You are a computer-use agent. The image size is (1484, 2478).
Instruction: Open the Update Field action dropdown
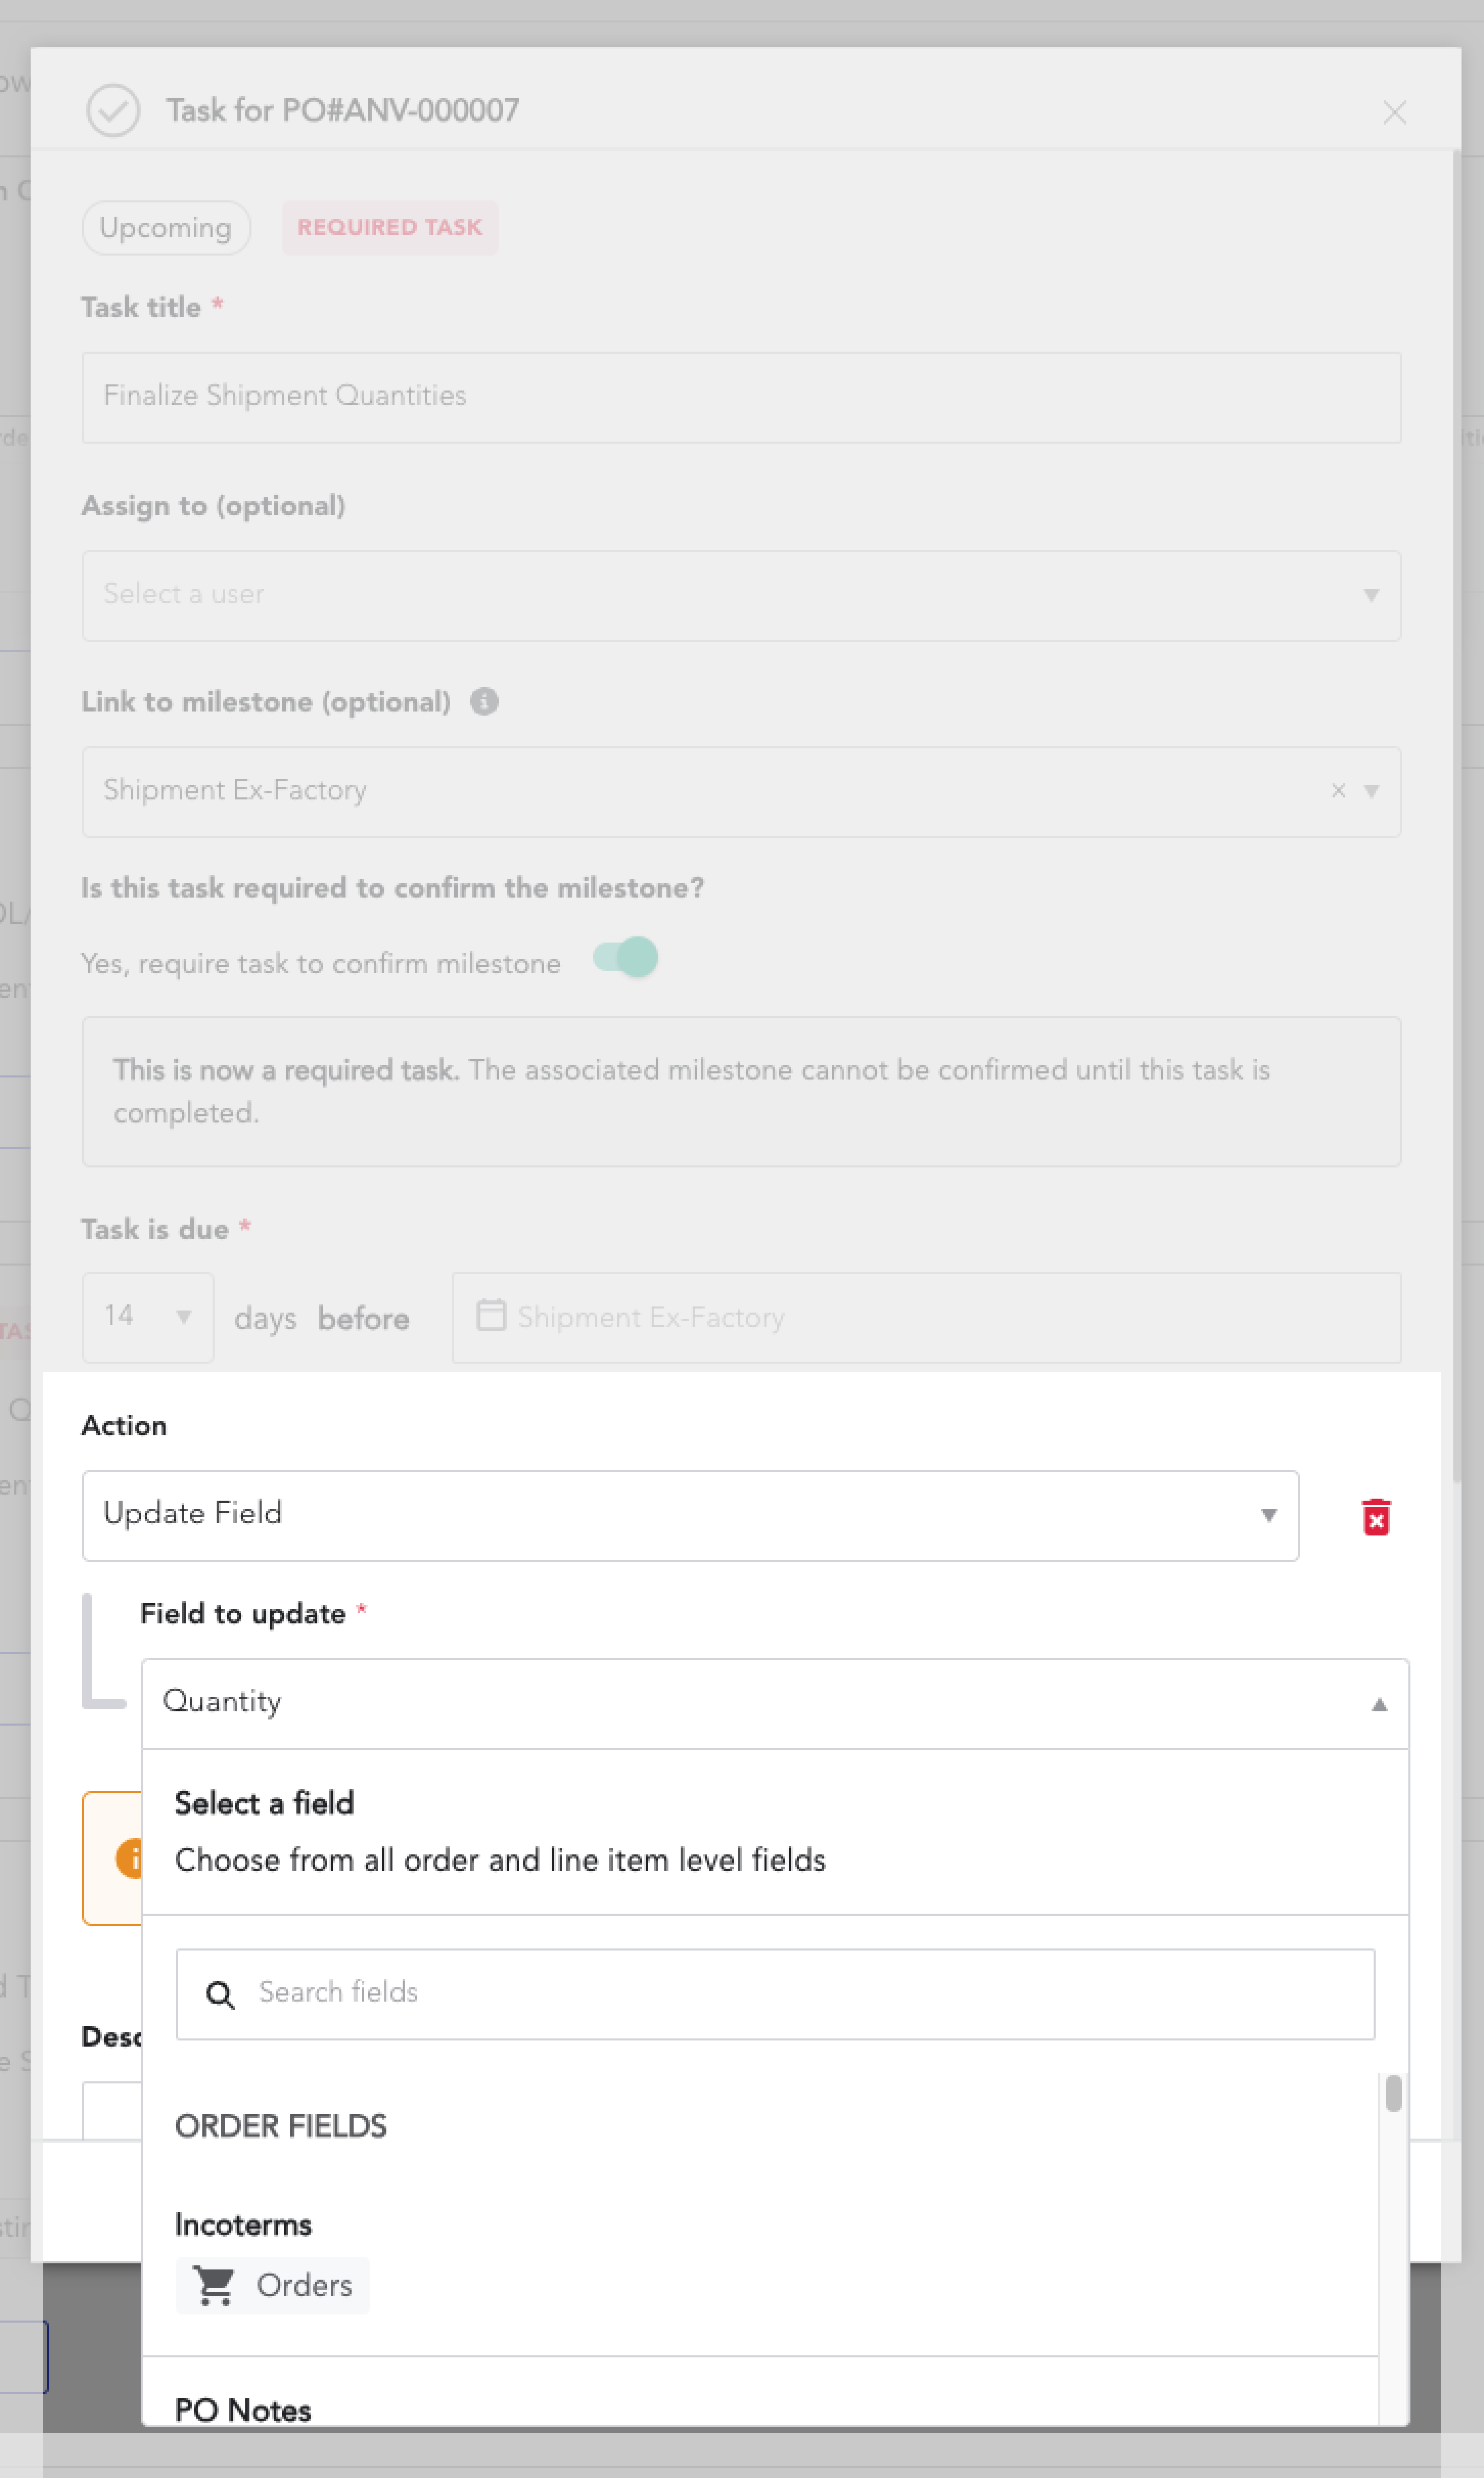690,1515
